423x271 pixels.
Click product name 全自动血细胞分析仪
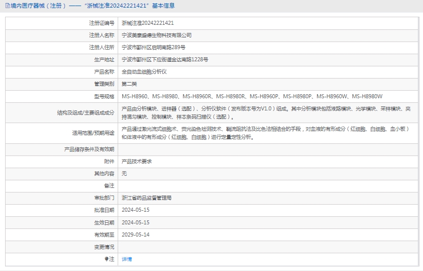tap(144, 71)
